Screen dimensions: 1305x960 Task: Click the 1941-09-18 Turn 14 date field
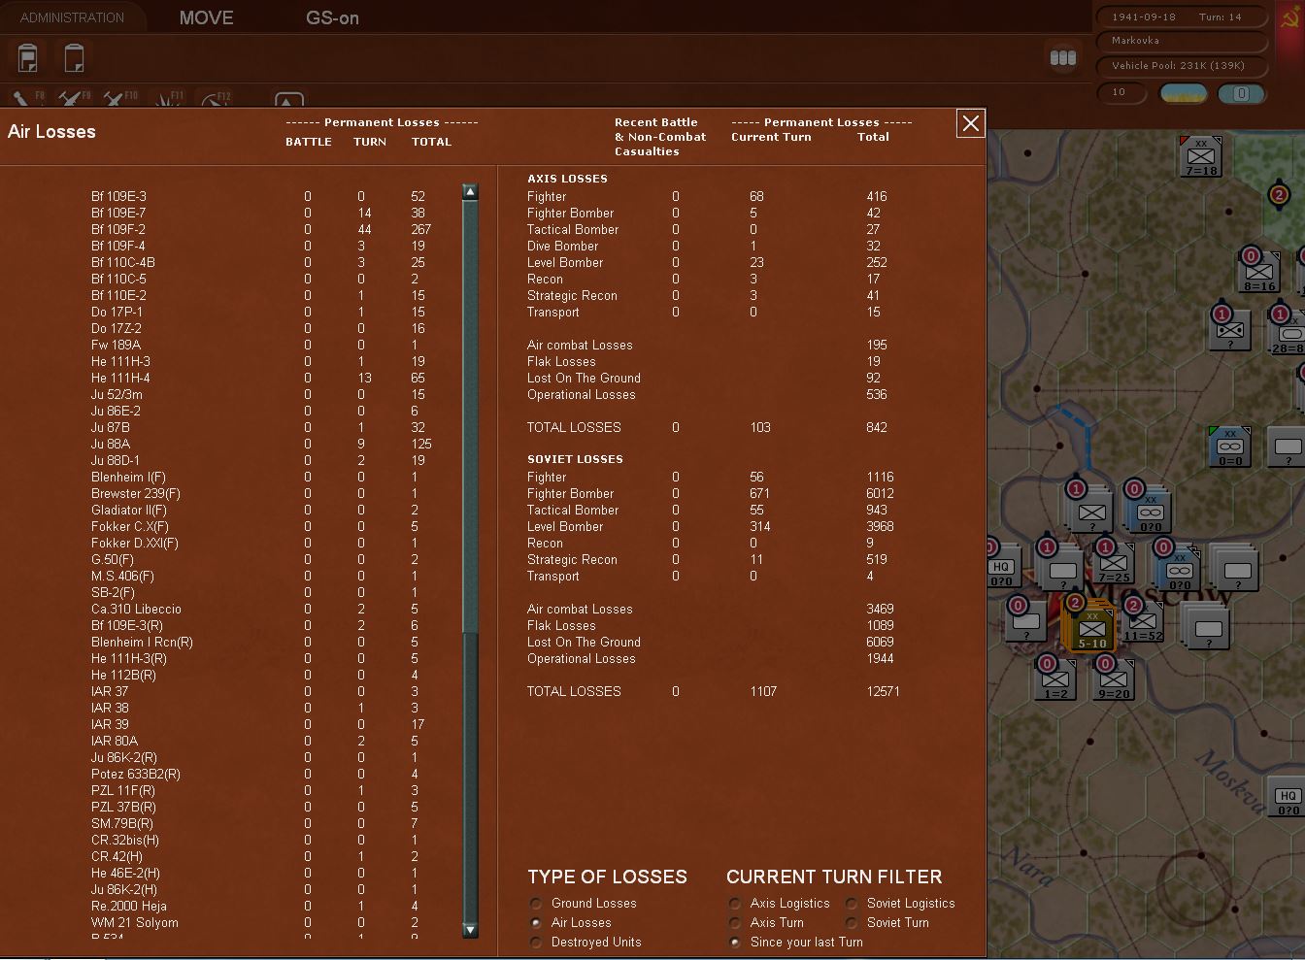(x=1181, y=17)
